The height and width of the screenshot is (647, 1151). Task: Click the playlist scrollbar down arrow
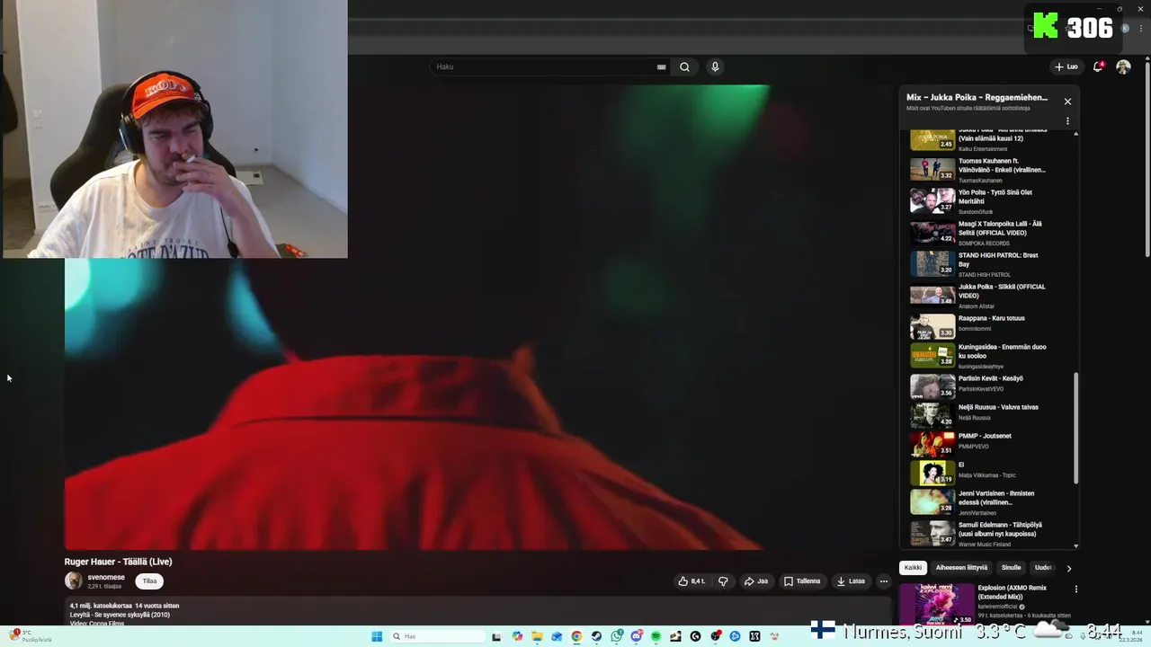click(1075, 545)
